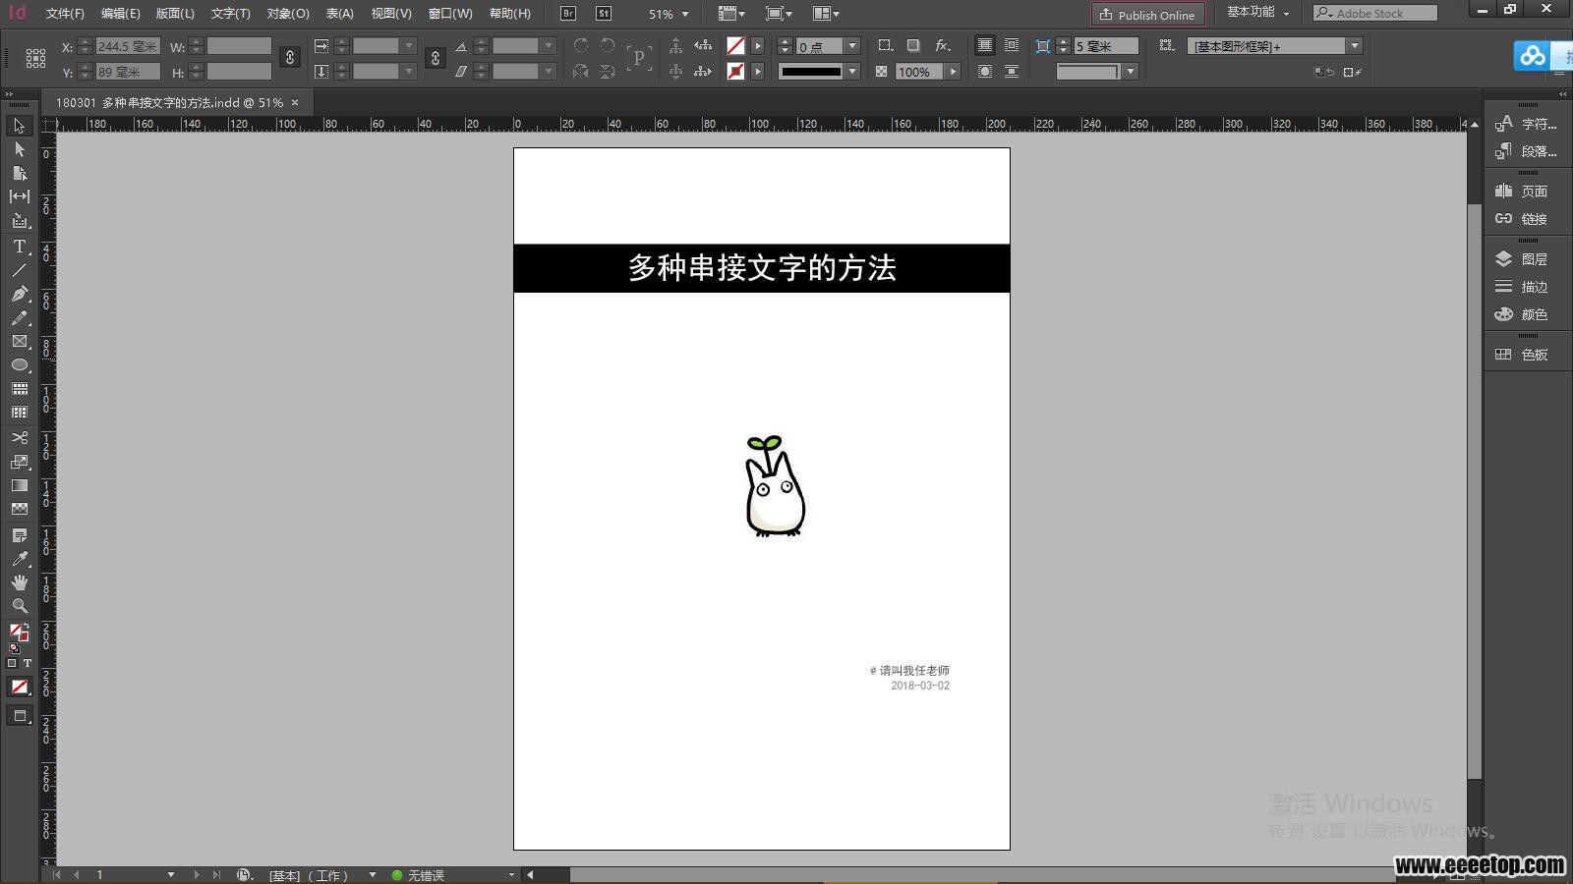Screen dimensions: 1573x884
Task: Open Adobe Stock with the St icon
Action: click(604, 14)
